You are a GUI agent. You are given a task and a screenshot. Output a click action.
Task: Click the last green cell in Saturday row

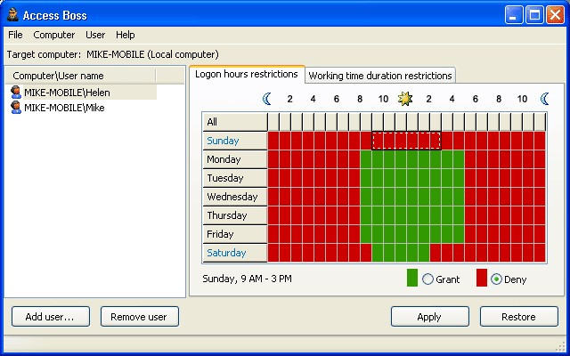[424, 253]
